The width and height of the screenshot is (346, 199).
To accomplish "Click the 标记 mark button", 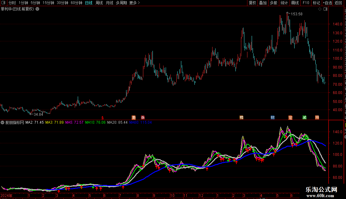I will [316, 3].
